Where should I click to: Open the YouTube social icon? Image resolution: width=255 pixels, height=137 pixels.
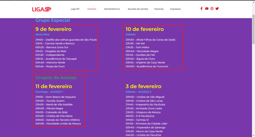[207, 9]
